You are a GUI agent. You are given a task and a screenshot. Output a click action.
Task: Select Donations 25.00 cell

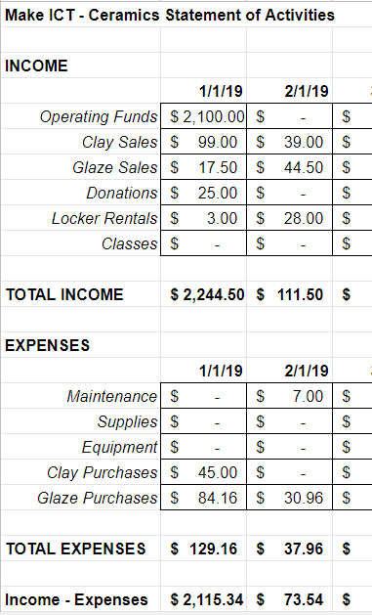click(x=204, y=193)
